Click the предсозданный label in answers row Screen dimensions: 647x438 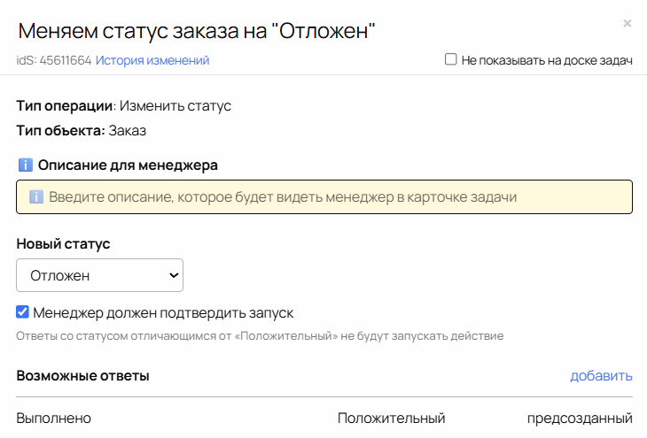pos(580,419)
